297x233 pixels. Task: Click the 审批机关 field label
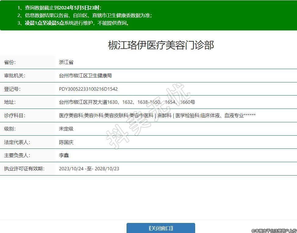pos(15,76)
